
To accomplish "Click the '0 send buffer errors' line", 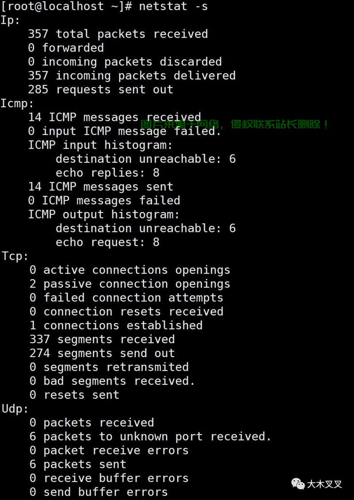I will click(99, 492).
